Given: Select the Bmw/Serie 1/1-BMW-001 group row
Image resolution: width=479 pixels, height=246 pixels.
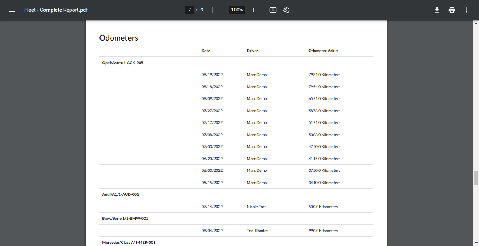Looking at the screenshot, I should pos(236,218).
